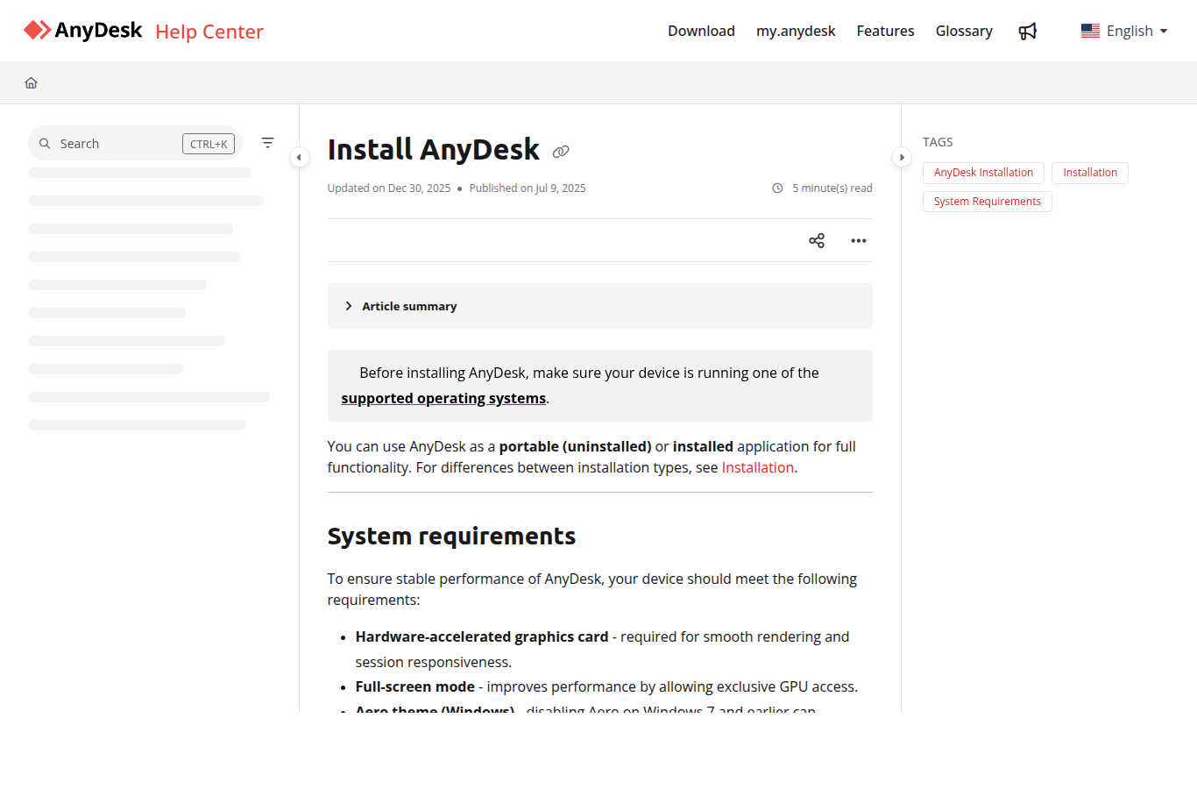The height and width of the screenshot is (789, 1197).
Task: Select the AnyDesk Installation tag
Action: pyautogui.click(x=983, y=173)
